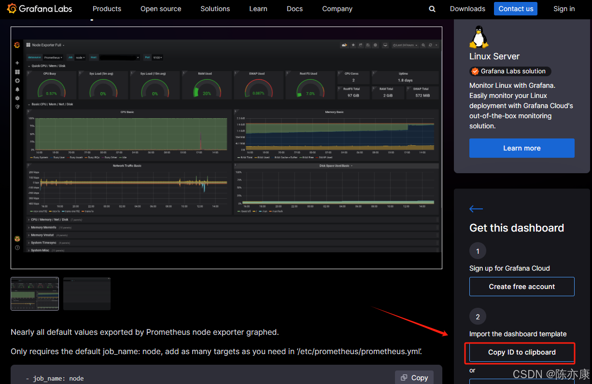Click the Cycle view mode monitor icon
592x384 pixels.
385,45
